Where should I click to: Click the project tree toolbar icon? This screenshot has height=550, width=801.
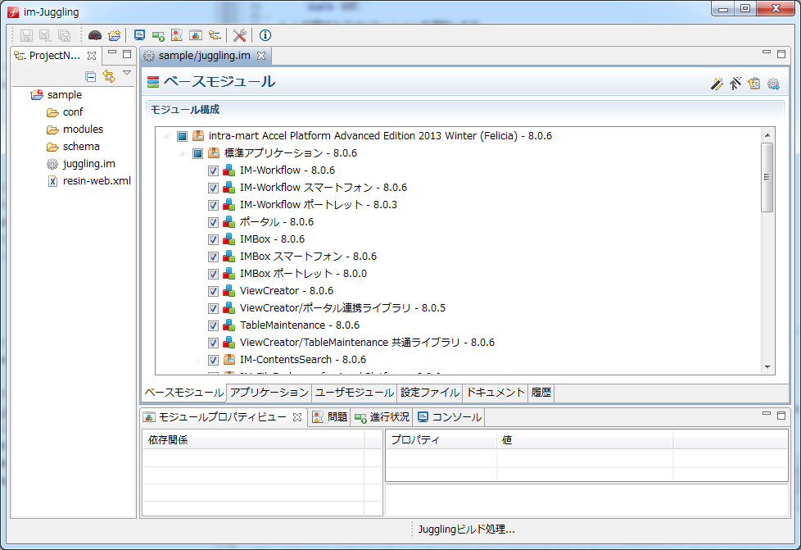tap(215, 35)
